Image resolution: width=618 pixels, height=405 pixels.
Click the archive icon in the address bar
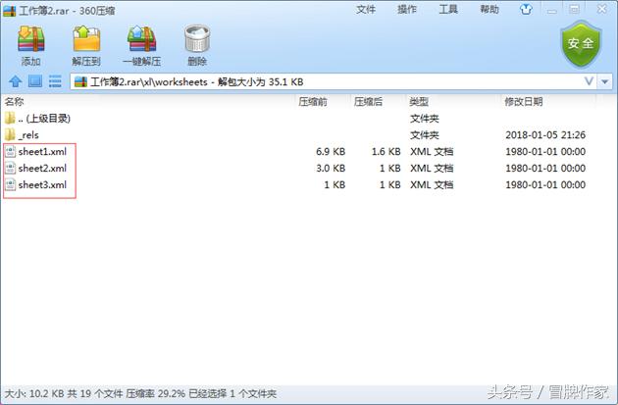[x=80, y=81]
